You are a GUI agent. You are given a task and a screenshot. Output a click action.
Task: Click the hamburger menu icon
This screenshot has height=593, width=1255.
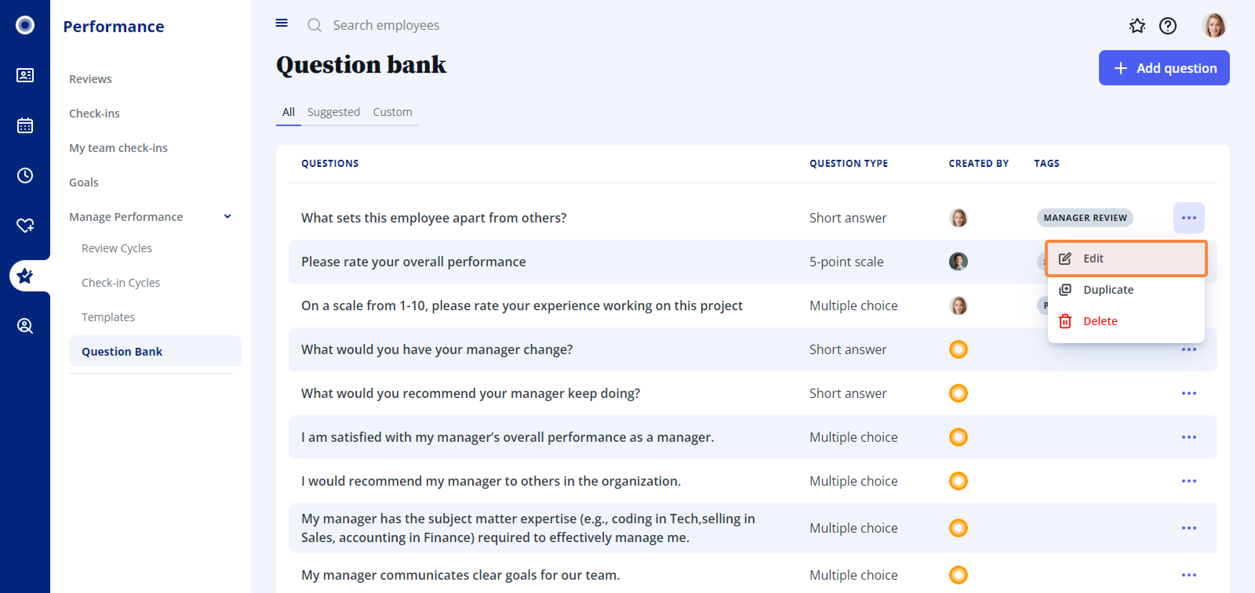282,24
